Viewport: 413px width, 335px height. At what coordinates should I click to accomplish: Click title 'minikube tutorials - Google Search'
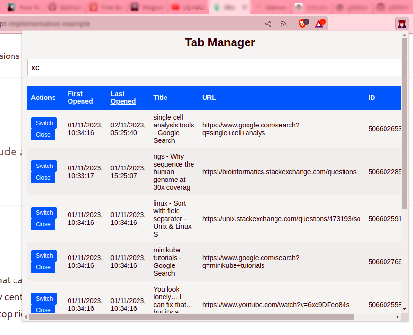click(167, 262)
